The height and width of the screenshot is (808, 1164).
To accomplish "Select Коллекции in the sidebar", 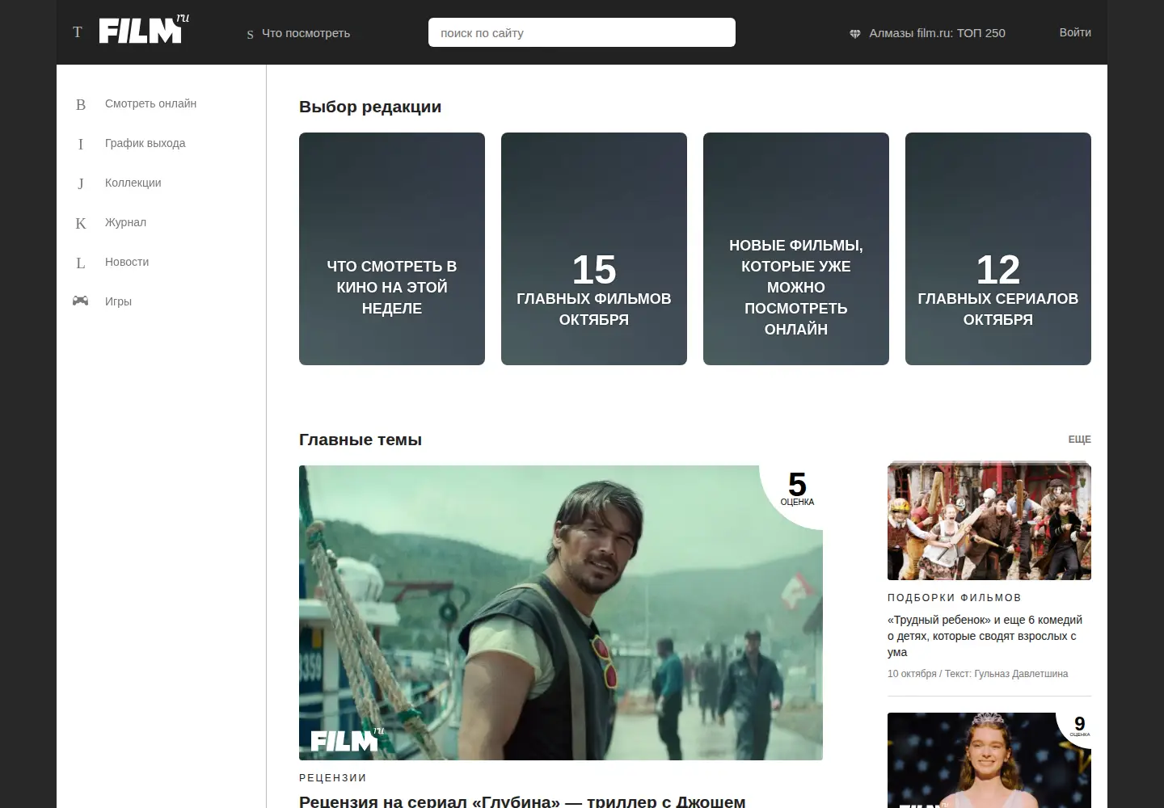I will coord(133,183).
